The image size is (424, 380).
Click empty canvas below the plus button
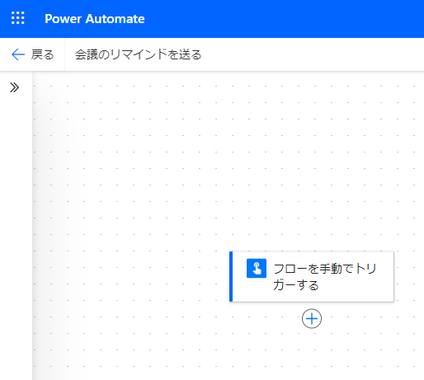click(312, 354)
